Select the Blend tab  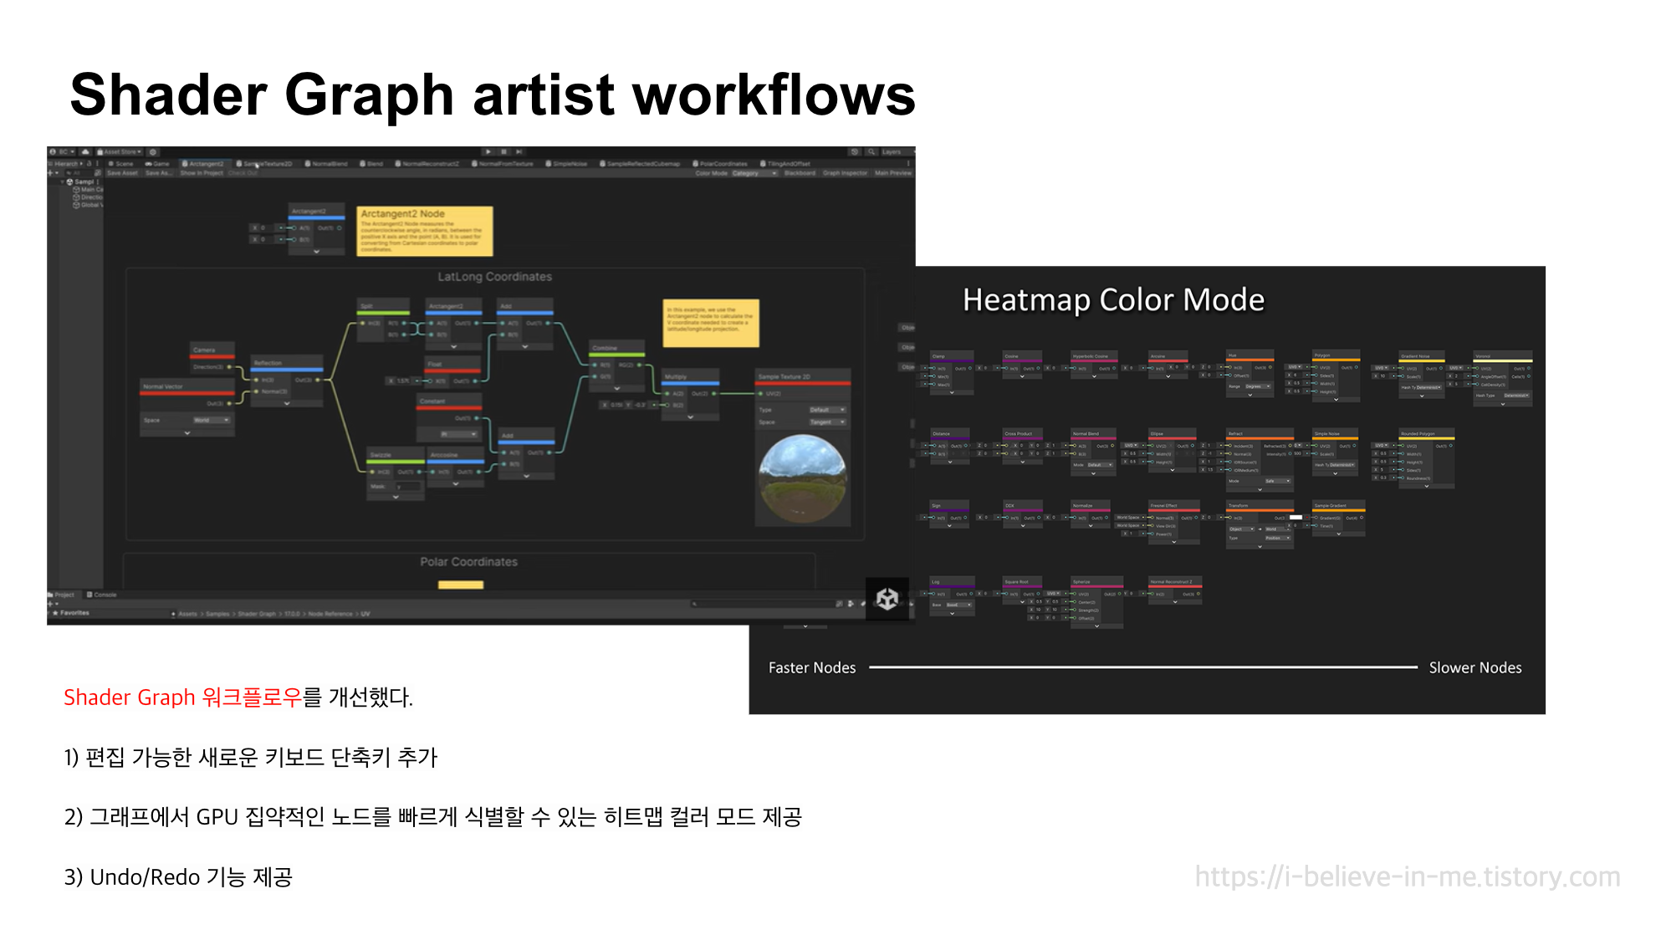pyautogui.click(x=371, y=164)
